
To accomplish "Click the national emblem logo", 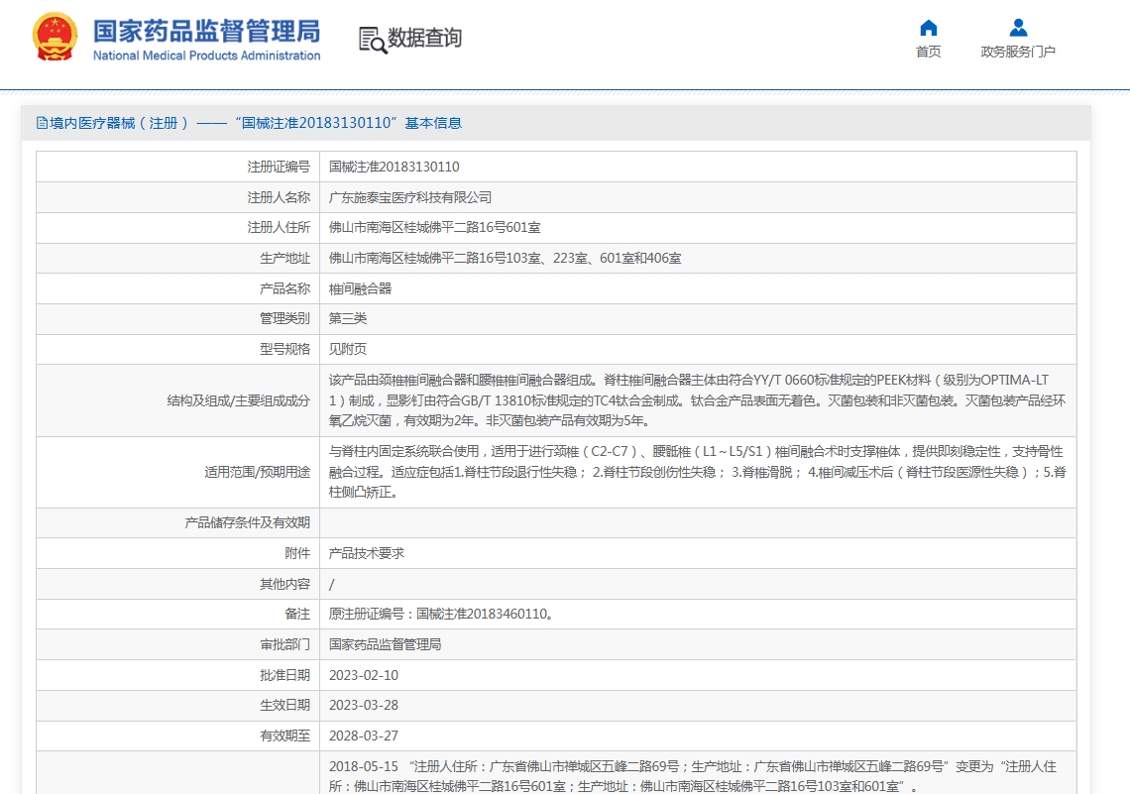I will tap(55, 36).
